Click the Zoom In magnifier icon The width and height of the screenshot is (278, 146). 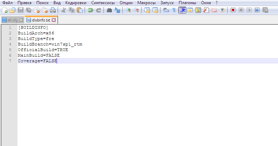[128, 10]
